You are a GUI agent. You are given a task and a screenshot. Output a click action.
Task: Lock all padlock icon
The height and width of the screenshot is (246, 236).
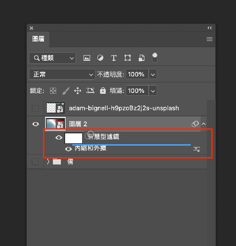pos(103,90)
